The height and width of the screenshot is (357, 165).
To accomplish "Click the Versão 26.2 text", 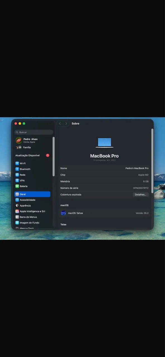I will pyautogui.click(x=142, y=213).
